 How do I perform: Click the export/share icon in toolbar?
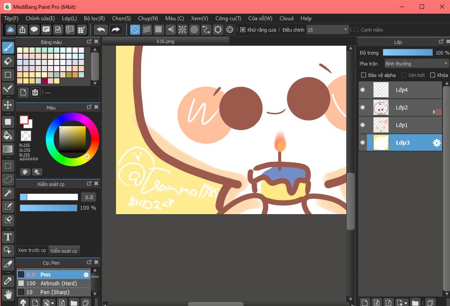click(x=22, y=29)
